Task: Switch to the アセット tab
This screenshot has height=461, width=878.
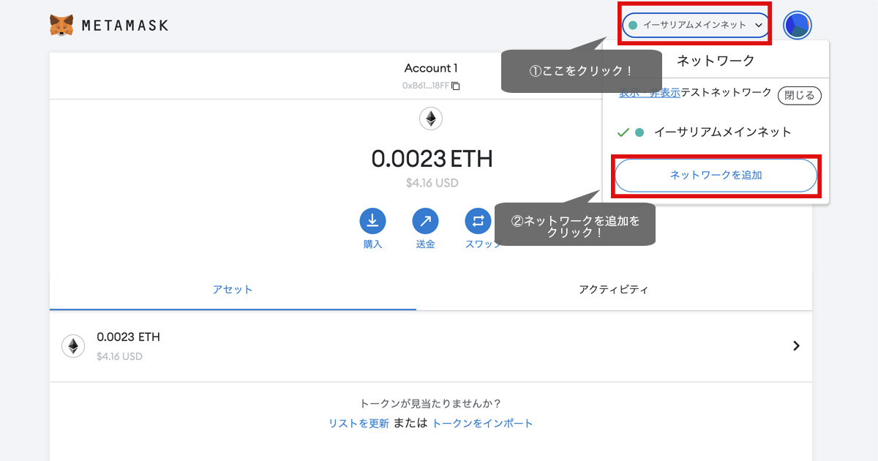Action: [x=233, y=289]
